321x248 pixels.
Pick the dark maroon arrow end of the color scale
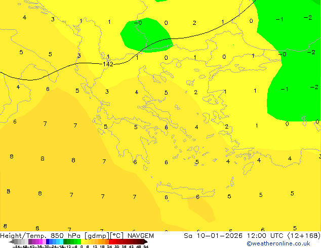coord(146,241)
